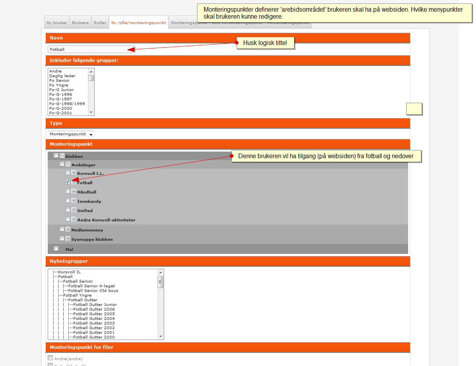The height and width of the screenshot is (366, 476).
Task: Select Fo-G-2000 in the groups list
Action: (61, 109)
